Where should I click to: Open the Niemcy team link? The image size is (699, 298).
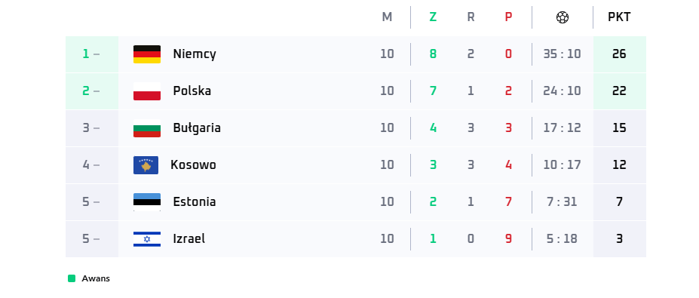click(195, 54)
